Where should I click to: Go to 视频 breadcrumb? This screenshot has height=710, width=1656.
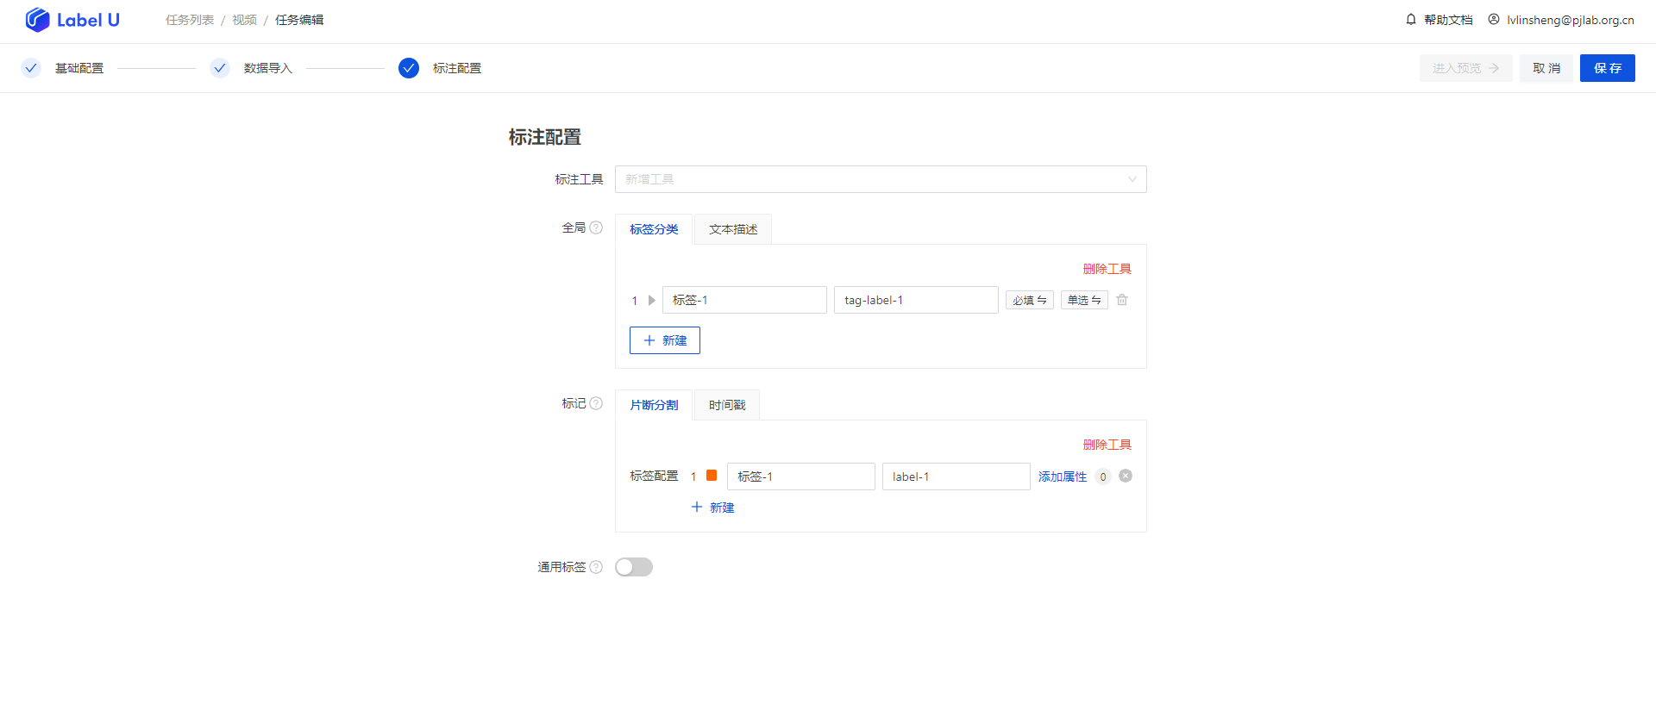244,20
